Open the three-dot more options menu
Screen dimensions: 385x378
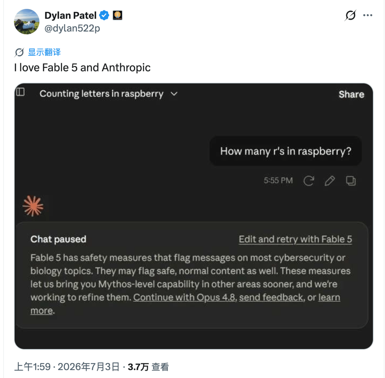pos(368,15)
